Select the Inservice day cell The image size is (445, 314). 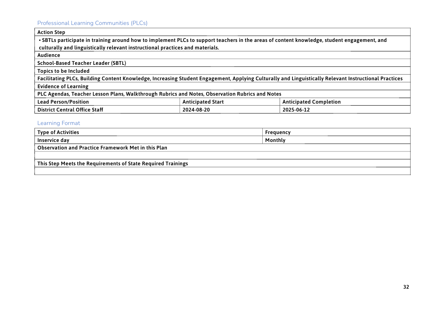pyautogui.click(x=149, y=140)
